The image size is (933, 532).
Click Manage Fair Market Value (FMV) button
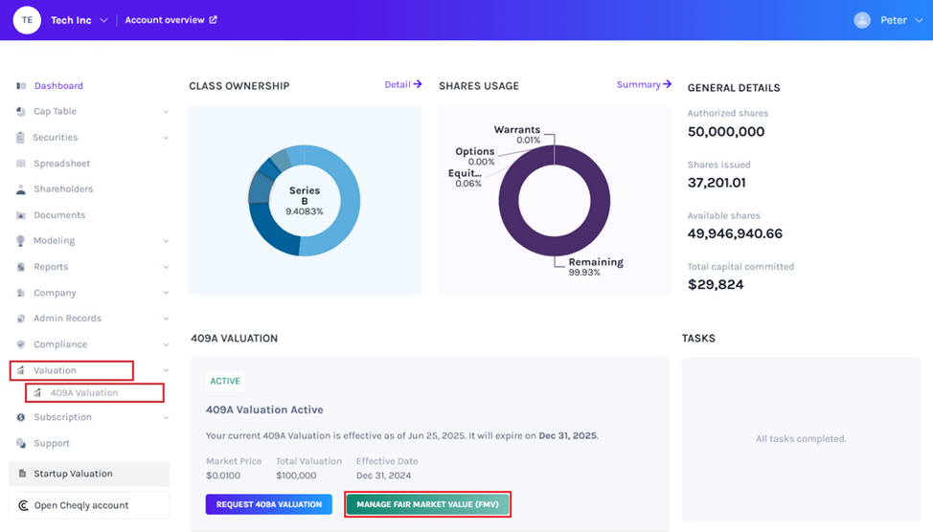click(427, 504)
